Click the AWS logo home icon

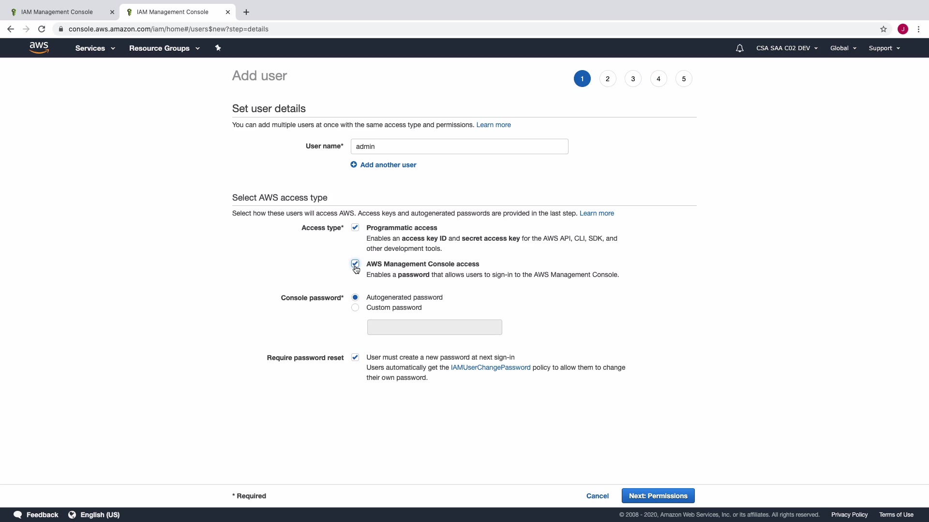click(39, 47)
